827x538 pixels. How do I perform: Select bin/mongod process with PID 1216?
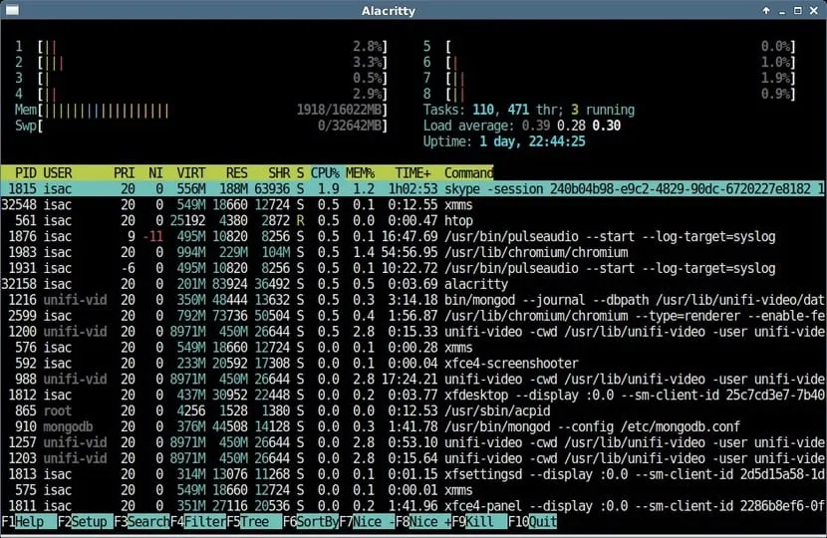(x=413, y=300)
